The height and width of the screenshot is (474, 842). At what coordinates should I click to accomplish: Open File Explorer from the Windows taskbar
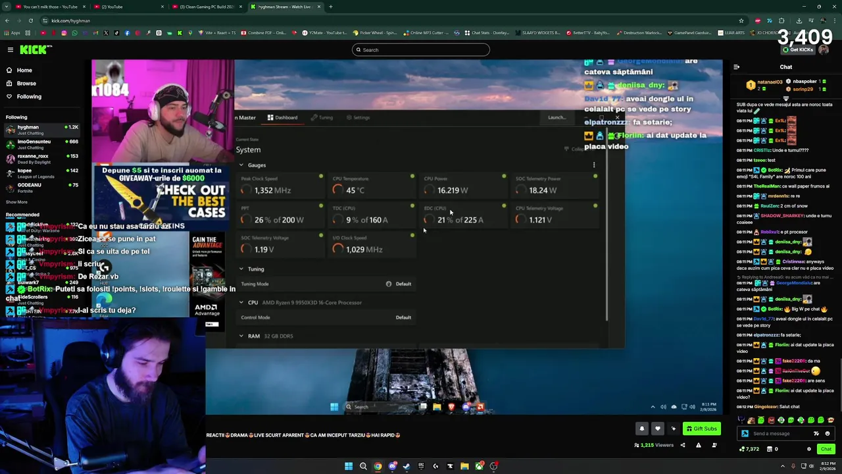click(x=464, y=466)
